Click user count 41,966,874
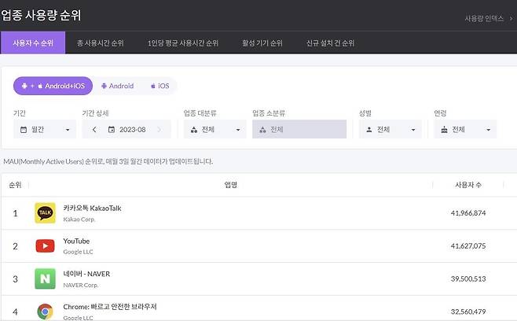This screenshot has width=517, height=321. [468, 213]
